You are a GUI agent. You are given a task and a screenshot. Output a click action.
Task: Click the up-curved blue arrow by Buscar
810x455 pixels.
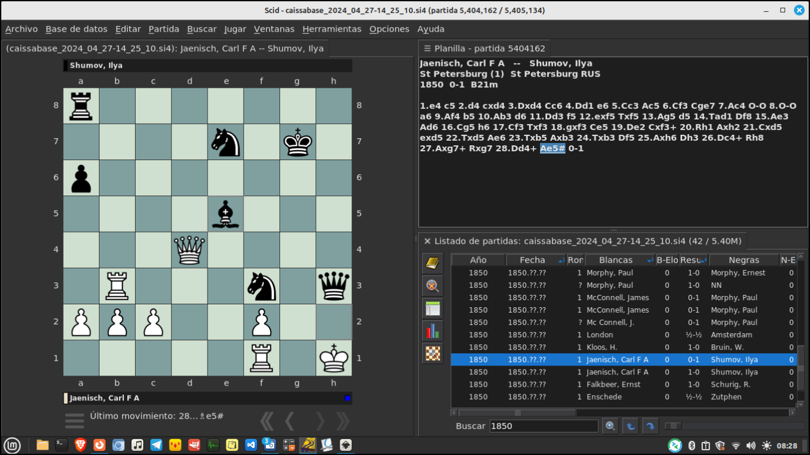[x=630, y=426]
